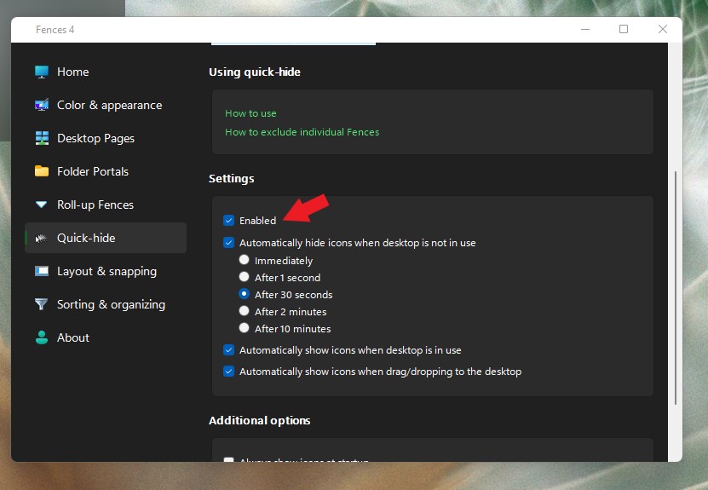
Task: Minimize the Fences 4 window
Action: [x=585, y=29]
